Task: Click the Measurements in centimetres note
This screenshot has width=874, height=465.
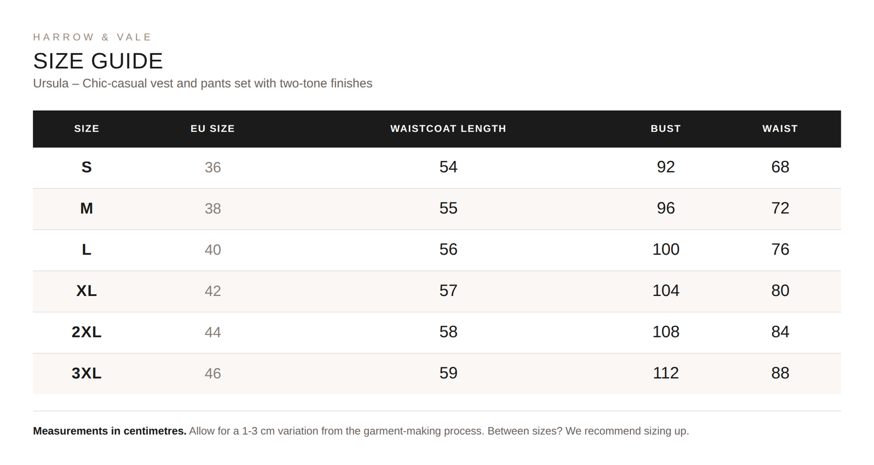Action: pyautogui.click(x=110, y=431)
